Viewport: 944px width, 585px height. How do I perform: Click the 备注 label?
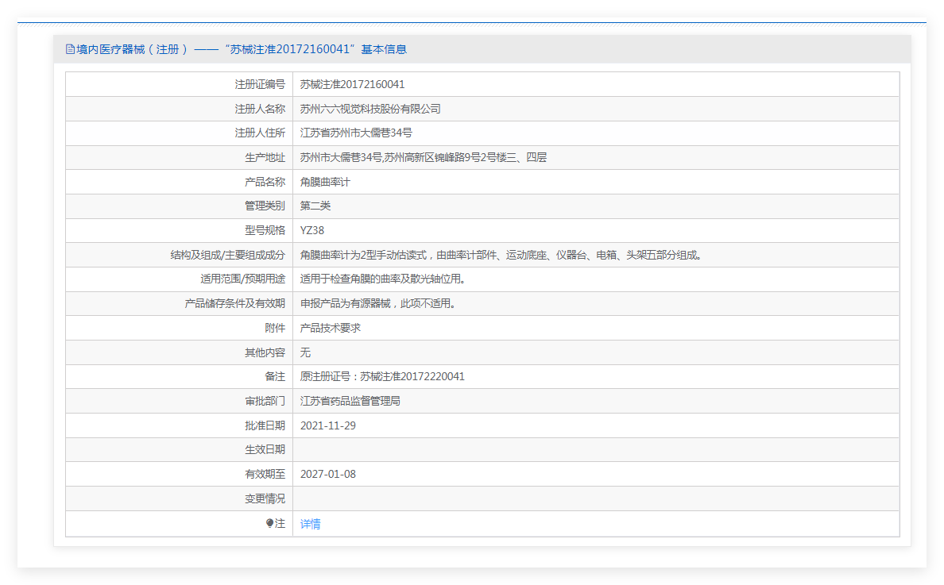[275, 376]
